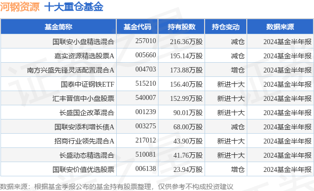
Task: Click fund name 国联安价值优选股票
Action: [83, 169]
